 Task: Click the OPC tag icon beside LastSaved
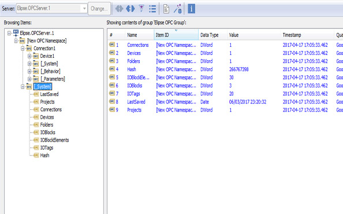tap(36, 94)
